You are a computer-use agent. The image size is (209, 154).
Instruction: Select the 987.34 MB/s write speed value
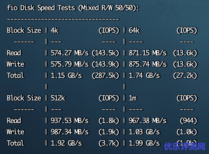69,132
